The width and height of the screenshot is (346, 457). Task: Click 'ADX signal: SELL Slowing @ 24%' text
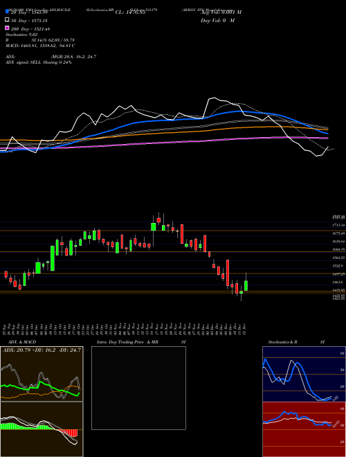tap(39, 62)
